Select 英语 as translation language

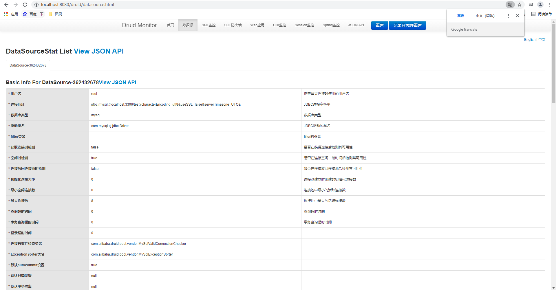click(x=460, y=16)
